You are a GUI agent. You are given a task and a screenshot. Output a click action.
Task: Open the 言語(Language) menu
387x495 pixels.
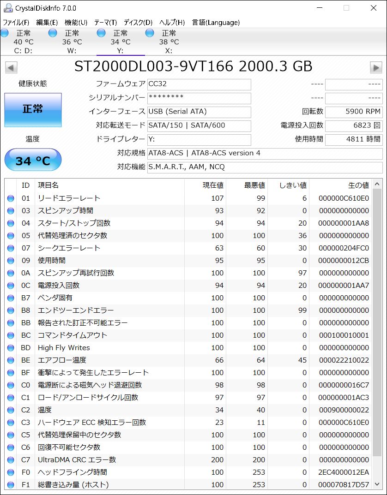[216, 22]
